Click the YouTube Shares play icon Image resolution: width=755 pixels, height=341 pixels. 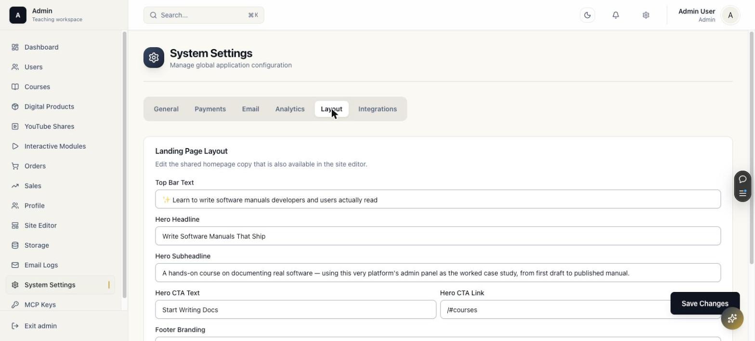coord(15,126)
